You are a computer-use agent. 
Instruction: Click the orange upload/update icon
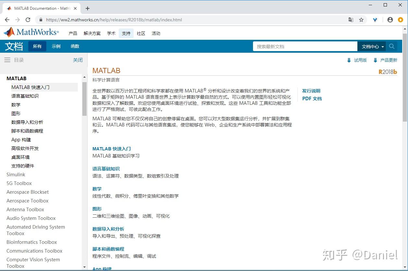(401, 20)
